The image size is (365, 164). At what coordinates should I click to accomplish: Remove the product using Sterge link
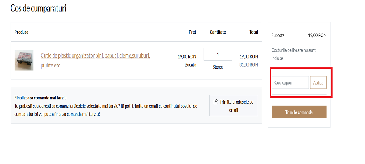(x=218, y=67)
